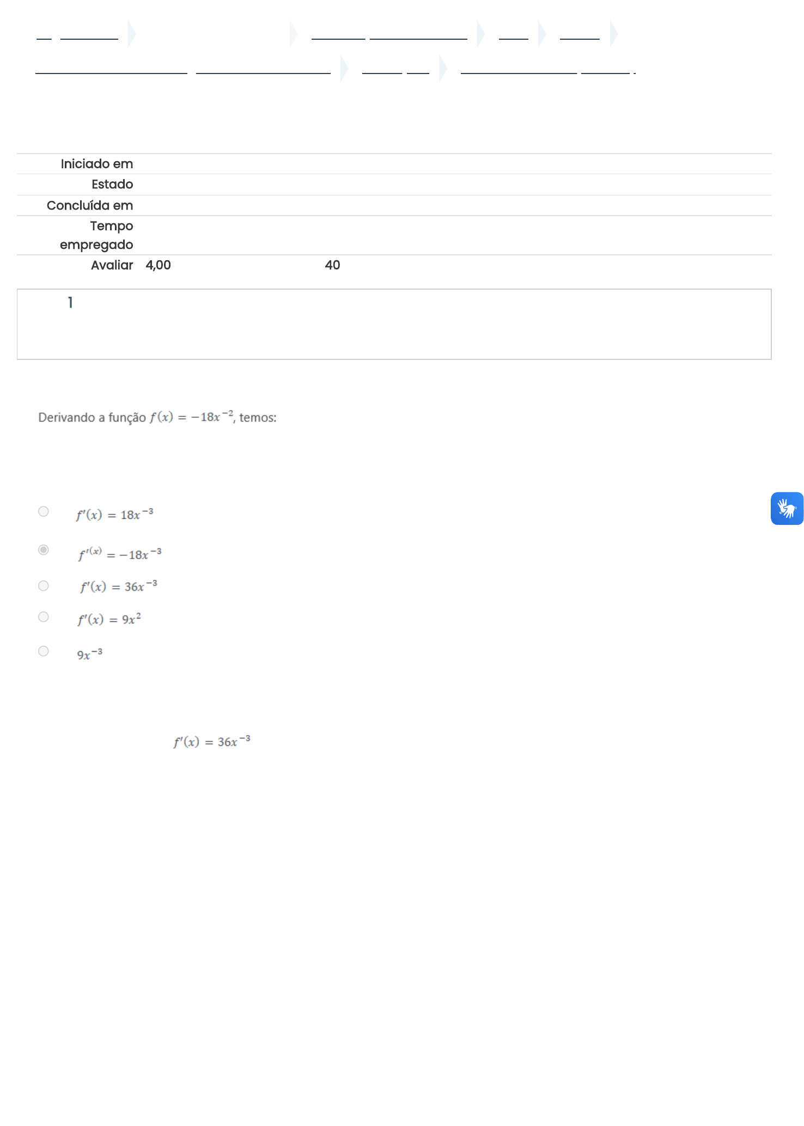Viewport: 804px width, 1126px height.
Task: Open the VLibras sign language accessibility widget
Action: (x=787, y=509)
